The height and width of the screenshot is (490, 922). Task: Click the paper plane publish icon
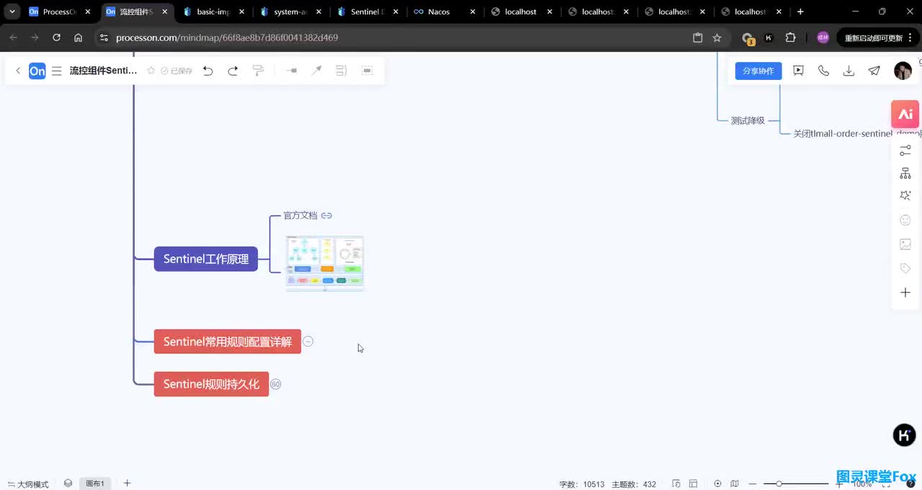tap(874, 71)
